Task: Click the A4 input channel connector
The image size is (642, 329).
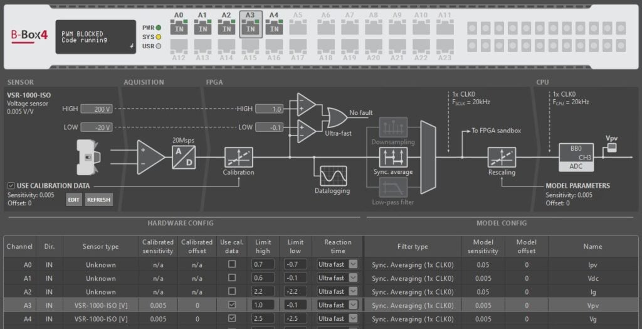Action: [274, 28]
